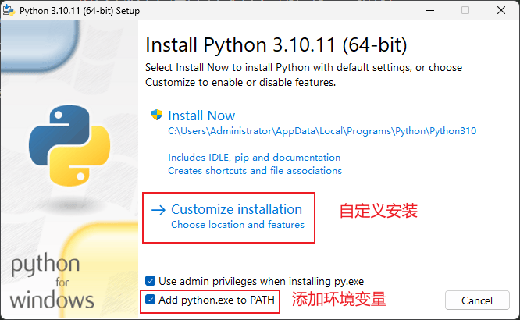This screenshot has width=520, height=320.
Task: Click the default install path under Install Now
Action: (x=322, y=131)
